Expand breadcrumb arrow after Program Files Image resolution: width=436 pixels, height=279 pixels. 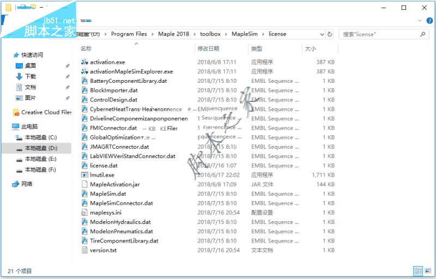(x=153, y=34)
